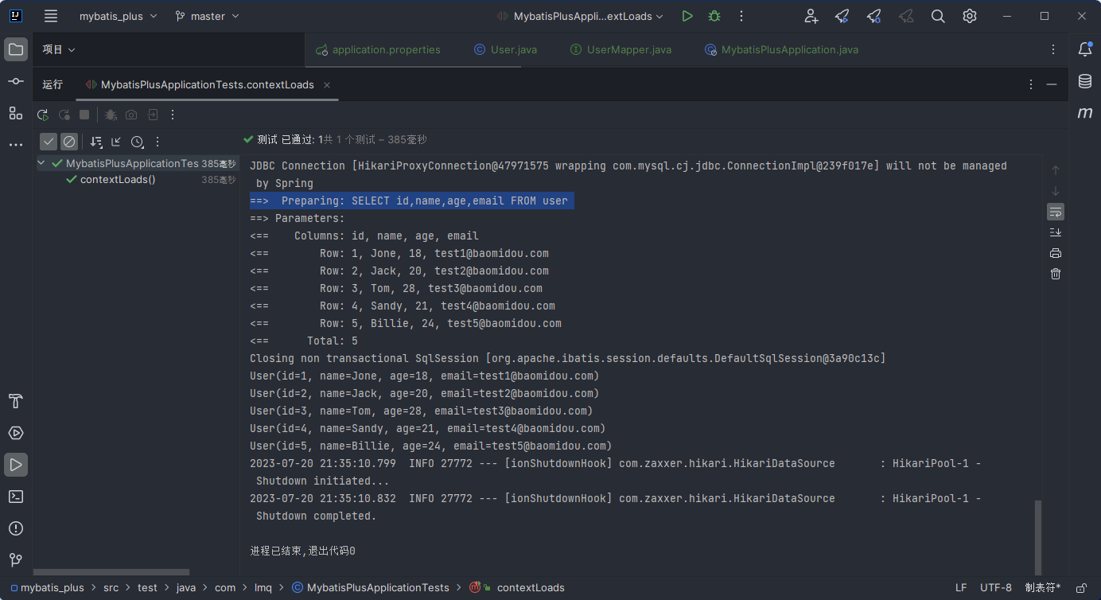Toggle soft-wrap in console output
Image resolution: width=1101 pixels, height=600 pixels.
pyautogui.click(x=1056, y=212)
